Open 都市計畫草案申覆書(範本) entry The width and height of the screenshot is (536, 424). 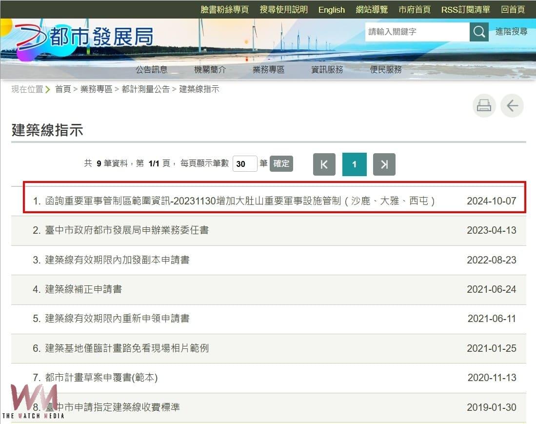click(x=101, y=378)
